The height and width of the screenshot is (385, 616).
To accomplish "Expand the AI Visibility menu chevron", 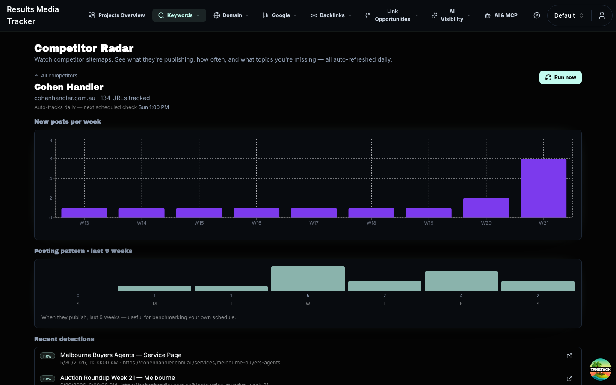I will coord(469,15).
